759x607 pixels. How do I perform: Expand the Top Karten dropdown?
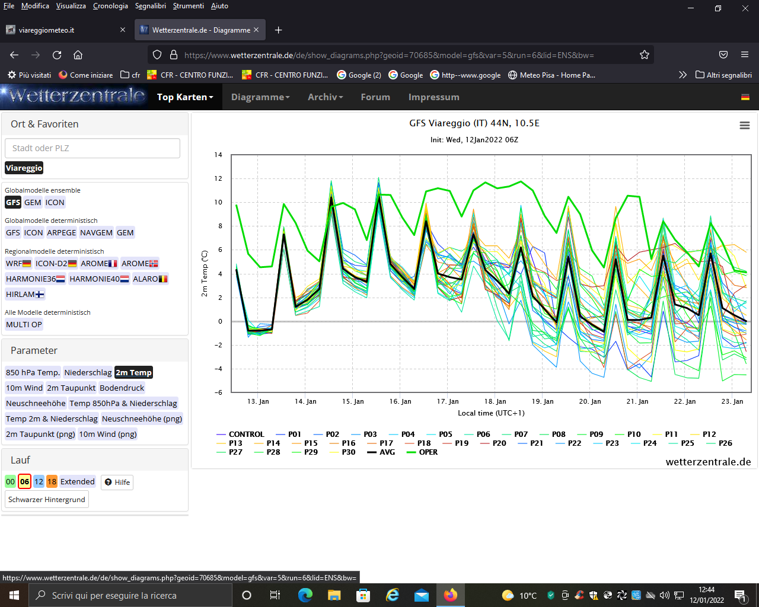pyautogui.click(x=184, y=97)
